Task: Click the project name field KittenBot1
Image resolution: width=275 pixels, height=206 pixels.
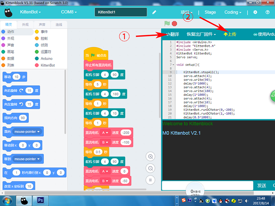Action: (x=120, y=12)
